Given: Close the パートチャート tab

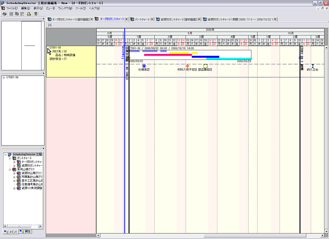Looking at the screenshot, I should click(152, 19).
